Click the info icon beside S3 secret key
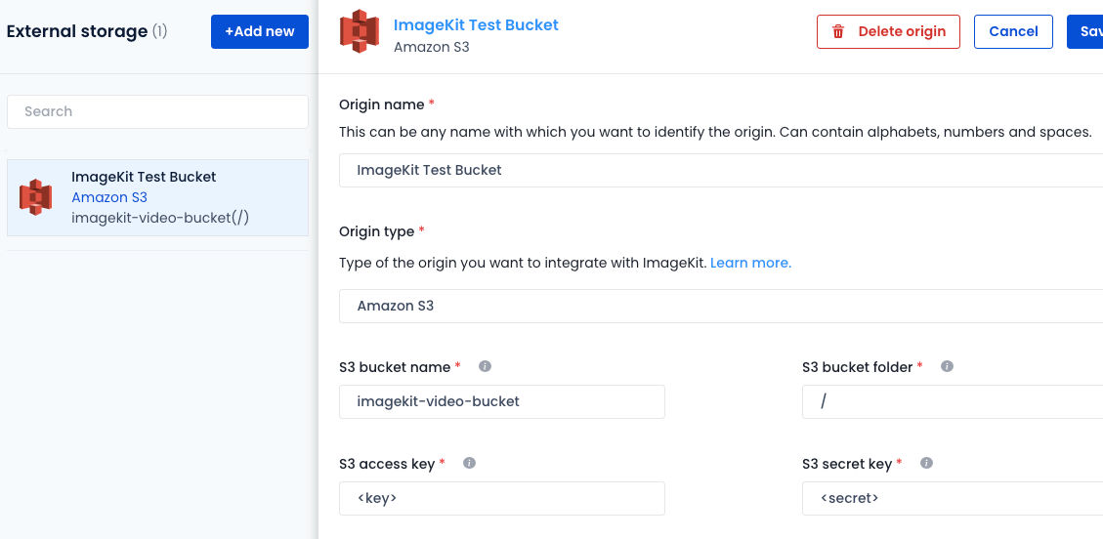 [x=926, y=463]
